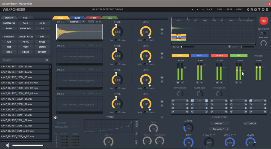271x149 pixels.
Task: Select the SHOTGUNS category filter
Action: 9,37
